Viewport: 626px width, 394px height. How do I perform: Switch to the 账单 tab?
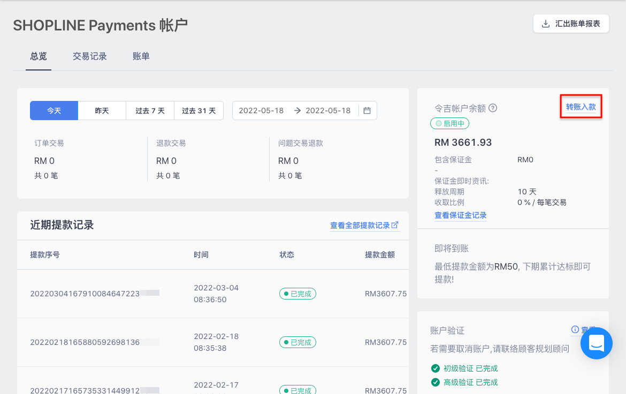point(141,56)
